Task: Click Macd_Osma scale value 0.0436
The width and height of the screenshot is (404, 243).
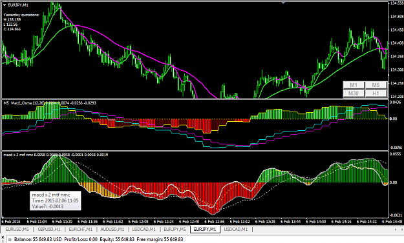Action: pyautogui.click(x=396, y=102)
